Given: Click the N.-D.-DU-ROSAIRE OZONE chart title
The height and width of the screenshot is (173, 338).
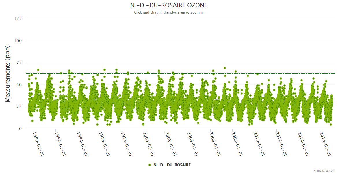Looking at the screenshot, I should point(169,5).
